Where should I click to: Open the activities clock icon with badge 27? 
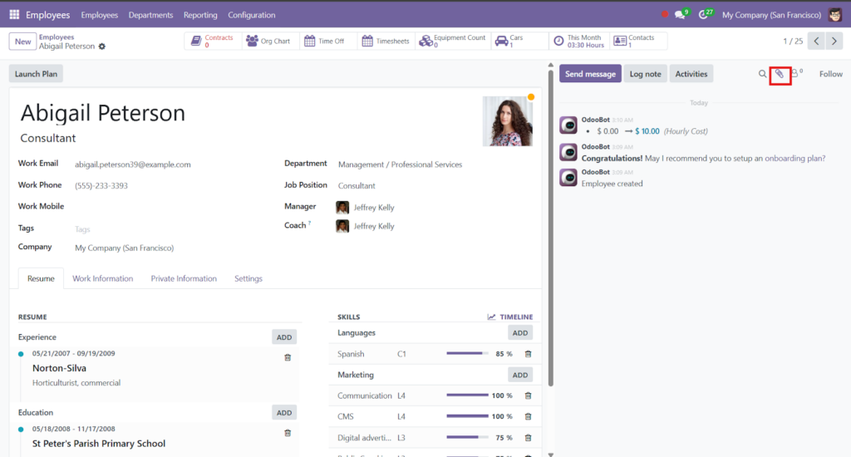[705, 14]
